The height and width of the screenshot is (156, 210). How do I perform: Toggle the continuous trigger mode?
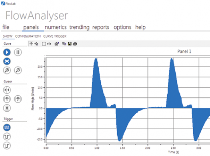point(7,127)
